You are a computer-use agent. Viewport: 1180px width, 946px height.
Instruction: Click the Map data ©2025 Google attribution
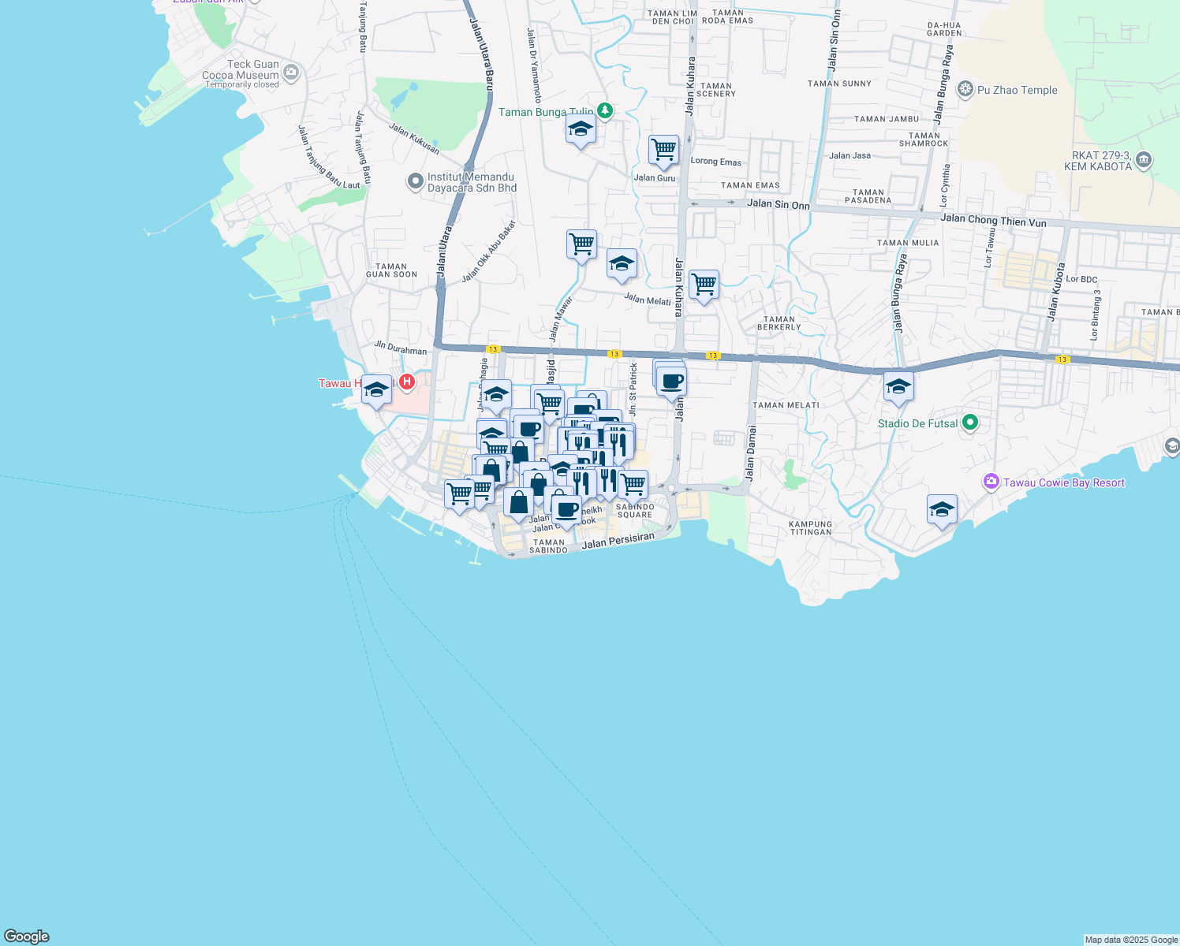coord(1131,940)
